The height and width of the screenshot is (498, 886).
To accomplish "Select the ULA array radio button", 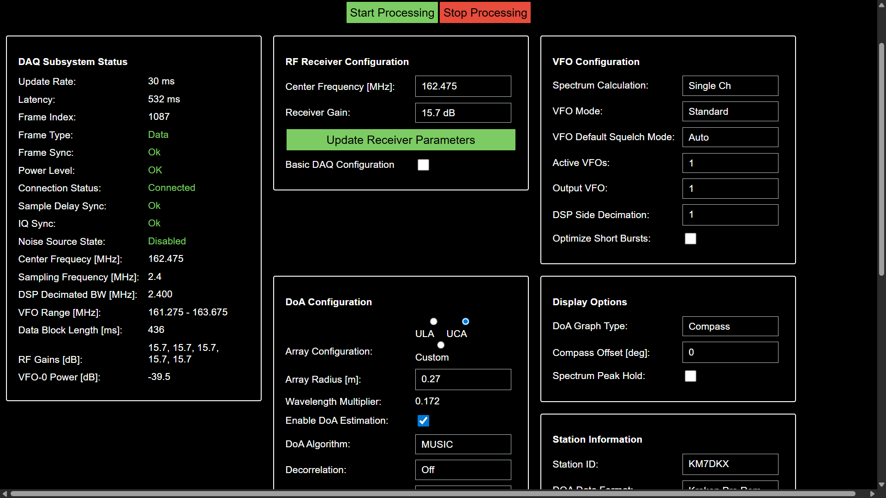I will (x=433, y=321).
